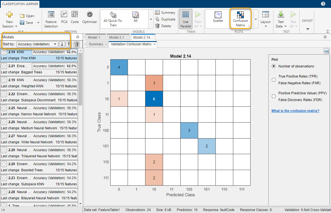Close the Validation Confusion Matrix tab
Viewport: 331px width, 213px height.
[x=155, y=45]
